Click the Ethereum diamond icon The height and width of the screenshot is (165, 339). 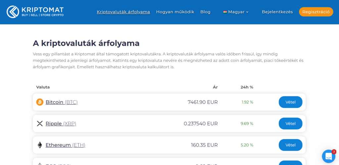[40, 145]
